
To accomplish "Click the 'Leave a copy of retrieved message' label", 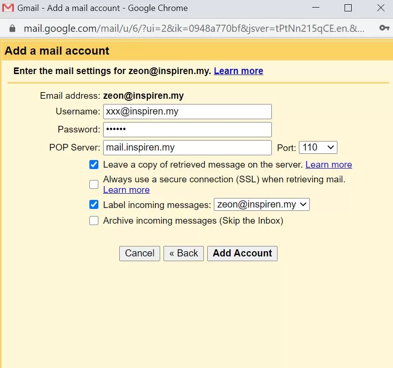I will pos(203,165).
